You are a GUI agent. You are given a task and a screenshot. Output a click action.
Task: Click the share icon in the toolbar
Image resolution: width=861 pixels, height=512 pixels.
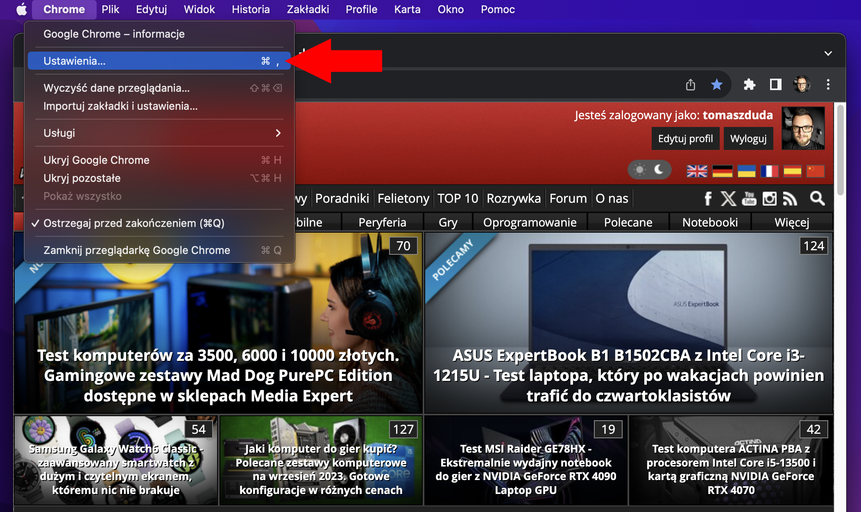tap(691, 84)
